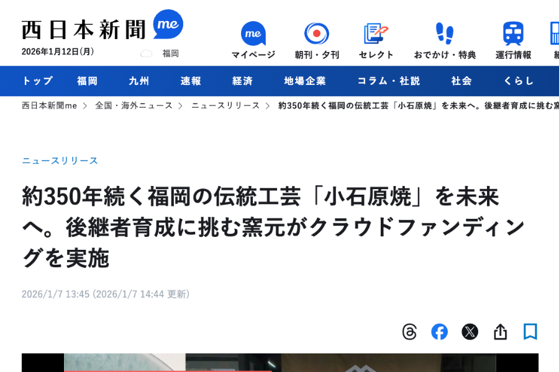Select the コラム・社説 navigation tab
Viewport: 559px width, 372px height.
[x=389, y=81]
